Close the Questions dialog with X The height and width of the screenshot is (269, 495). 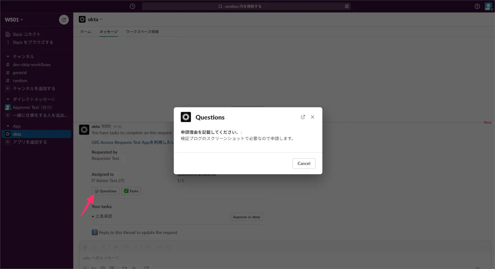click(313, 117)
